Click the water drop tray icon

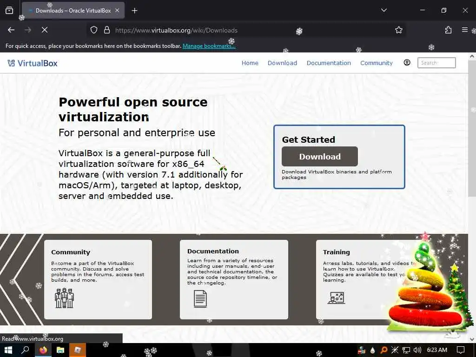[372, 350]
